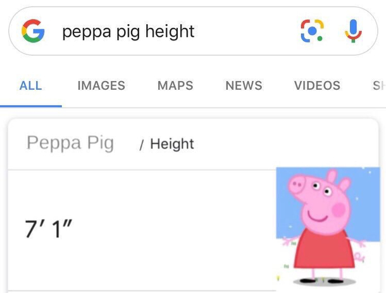Image resolution: width=386 pixels, height=293 pixels.
Task: Click answer card header right of Height
Action: click(285, 144)
